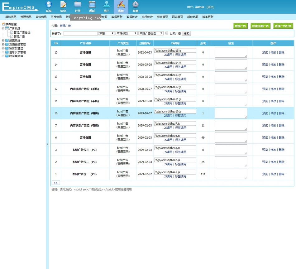This screenshot has width=296, height=269.
Task: Click the 信息反馈管理 folder icon in the tree
Action: tap(7, 52)
